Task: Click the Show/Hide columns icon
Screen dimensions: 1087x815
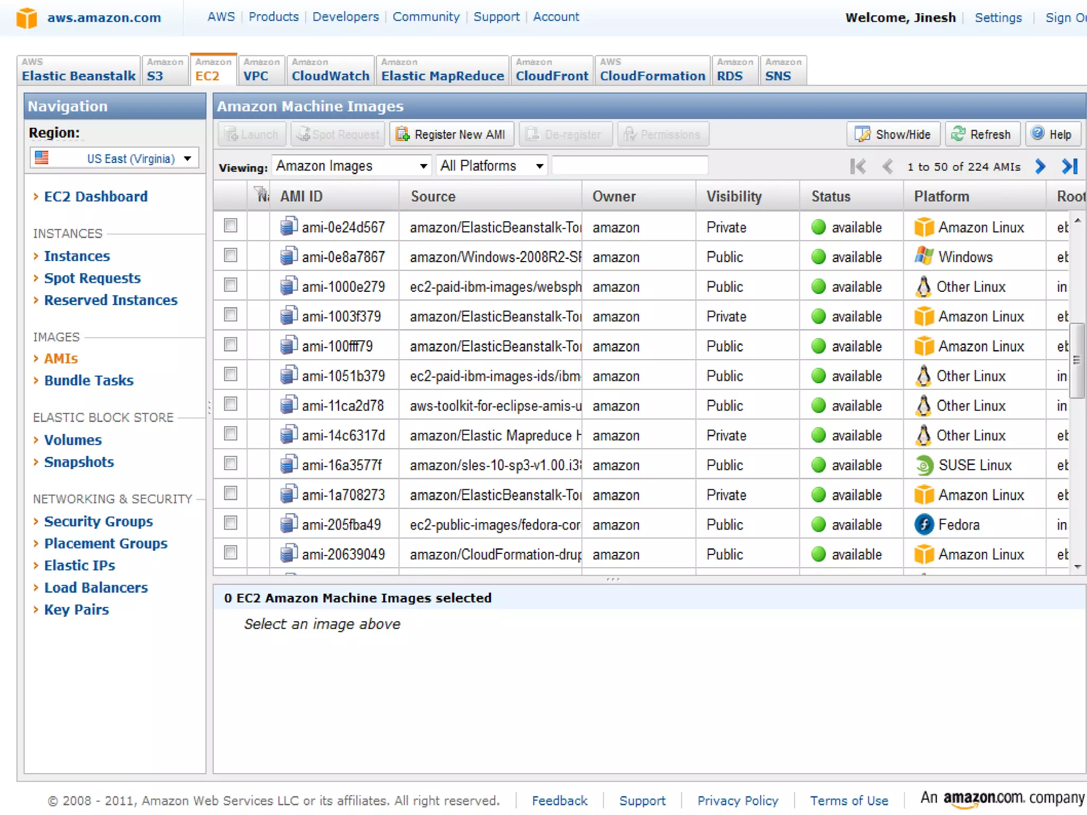Action: pos(862,134)
